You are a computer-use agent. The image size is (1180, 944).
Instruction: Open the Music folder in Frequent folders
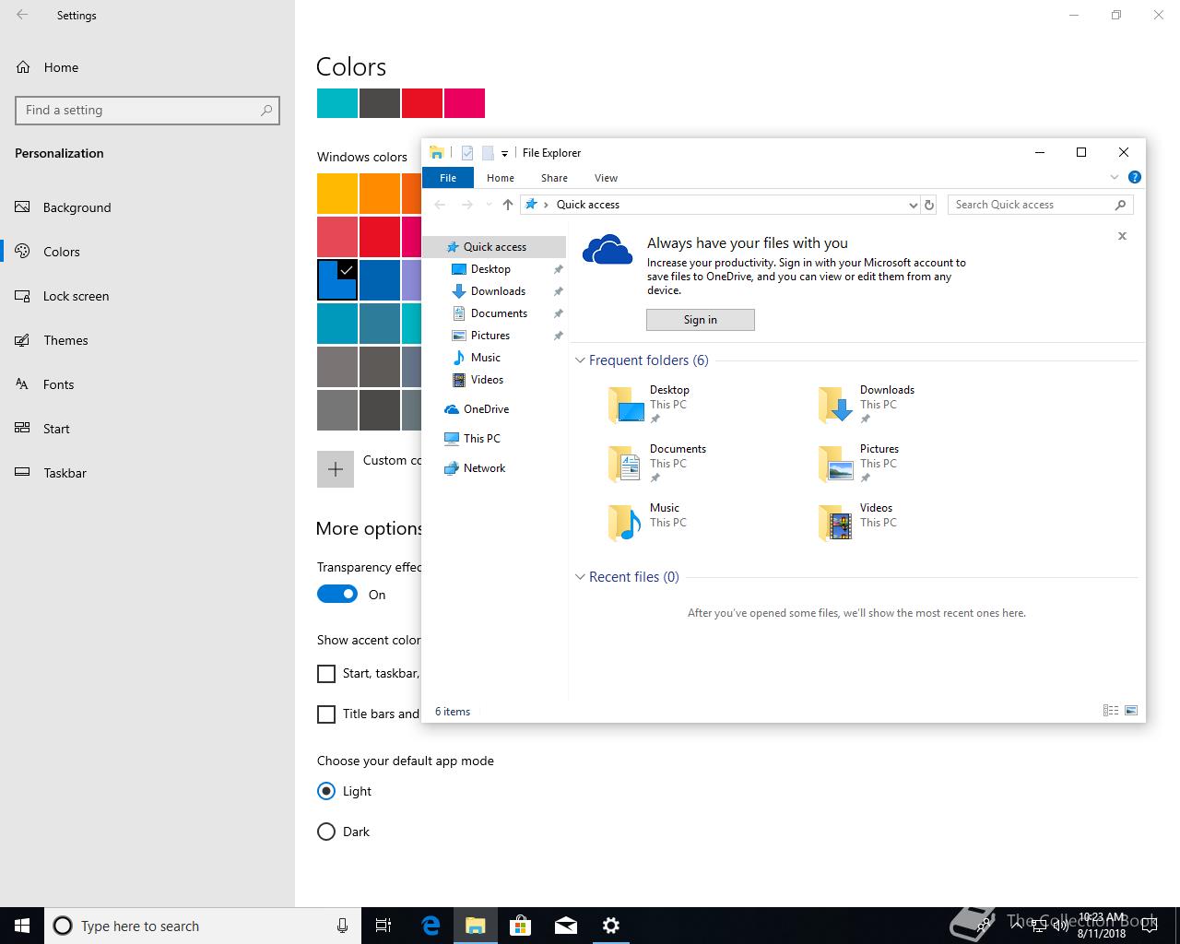click(647, 523)
